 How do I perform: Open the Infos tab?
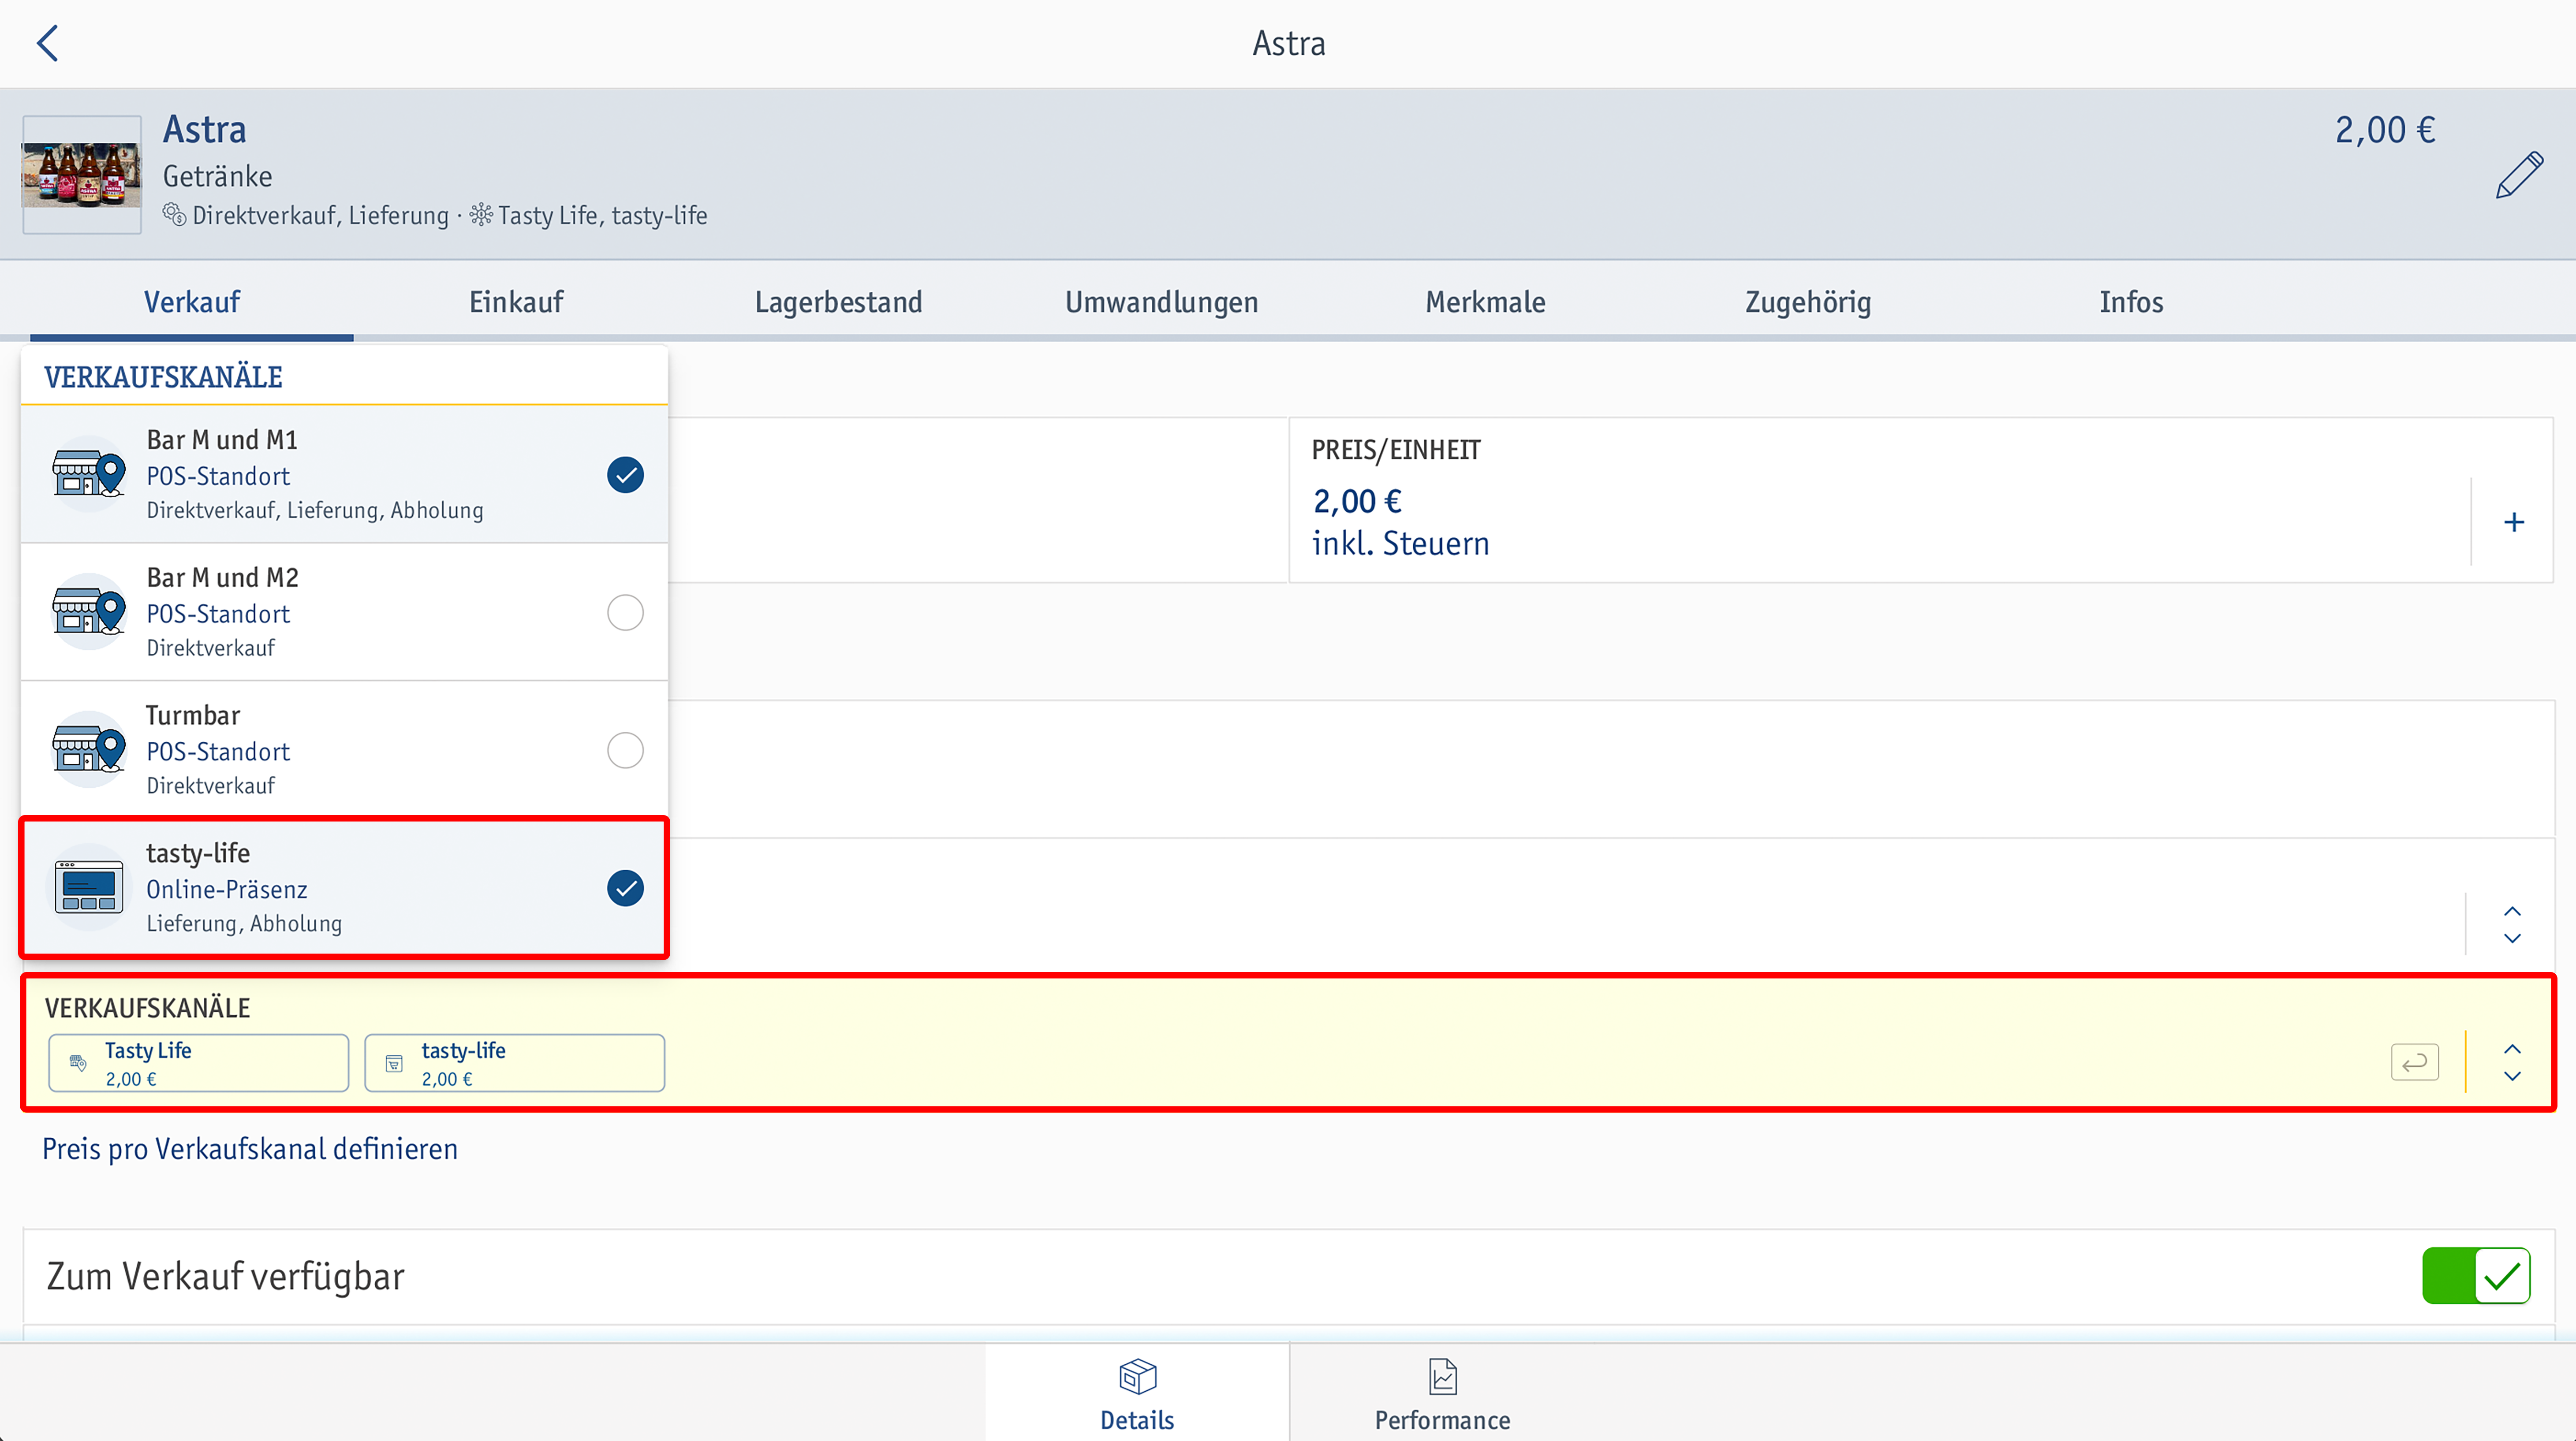[x=2131, y=302]
